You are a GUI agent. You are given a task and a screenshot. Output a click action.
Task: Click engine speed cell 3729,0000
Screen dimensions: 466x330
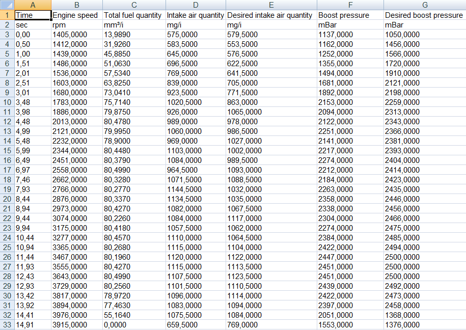pyautogui.click(x=77, y=286)
